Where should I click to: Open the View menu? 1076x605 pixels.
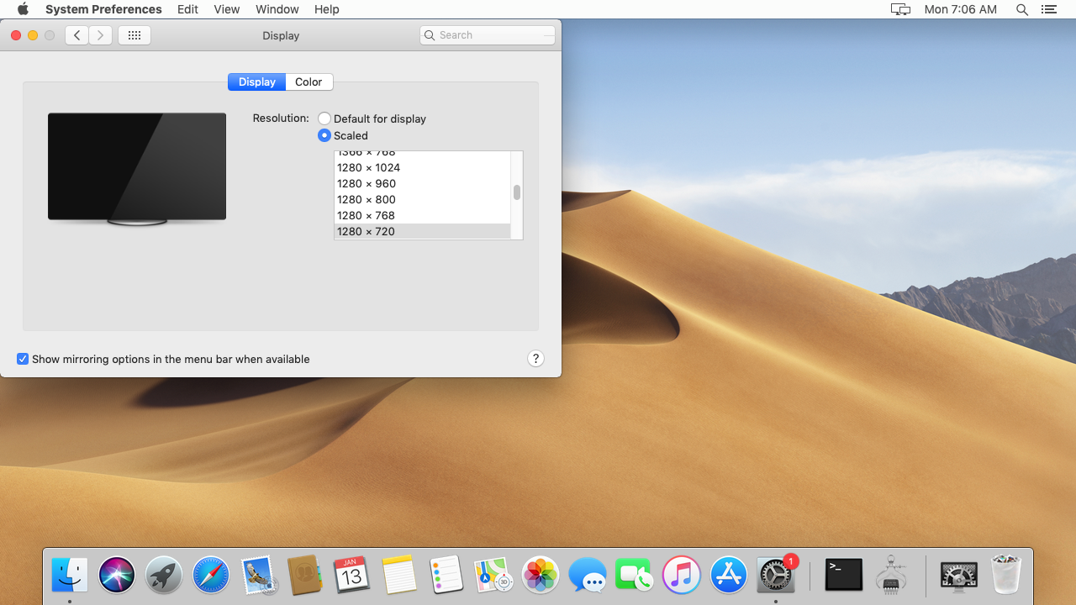(226, 9)
